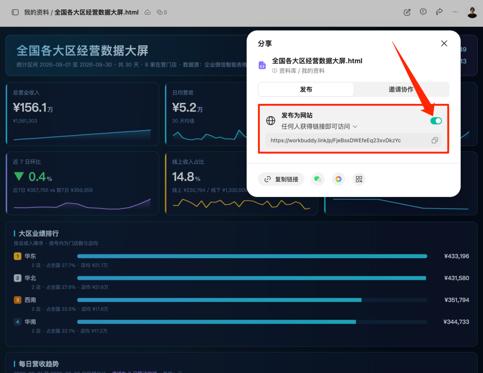The width and height of the screenshot is (483, 373).
Task: Open the user avatar profile
Action: point(472,13)
